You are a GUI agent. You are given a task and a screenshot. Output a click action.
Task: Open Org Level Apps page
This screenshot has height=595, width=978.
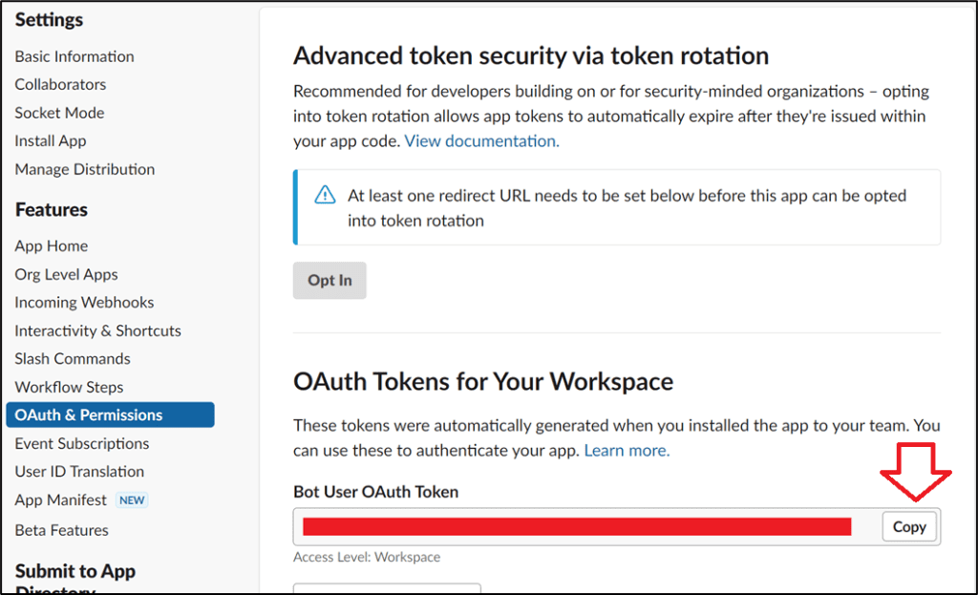66,274
